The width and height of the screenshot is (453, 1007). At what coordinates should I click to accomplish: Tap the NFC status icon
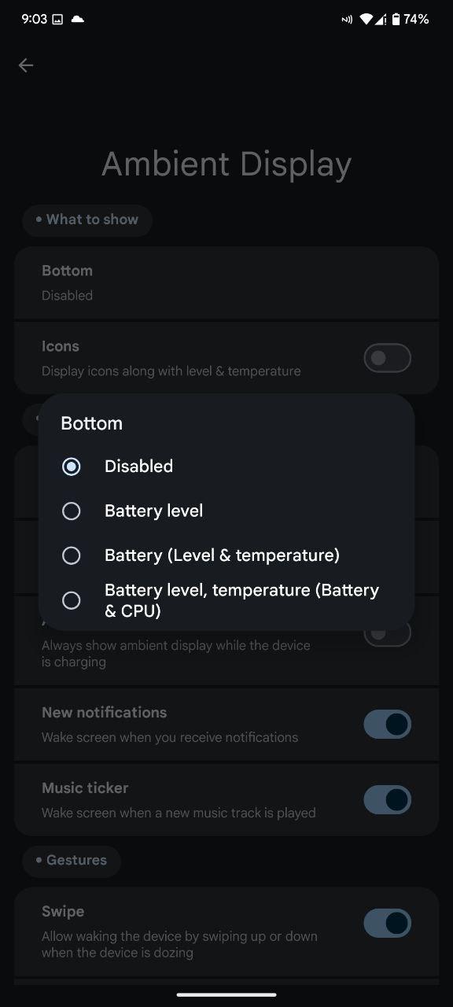(x=347, y=19)
